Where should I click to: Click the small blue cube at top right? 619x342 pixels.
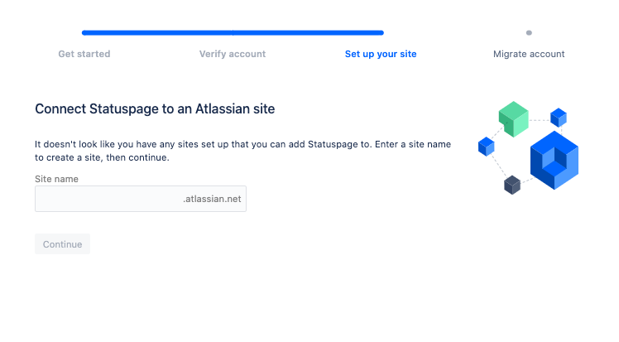click(559, 118)
